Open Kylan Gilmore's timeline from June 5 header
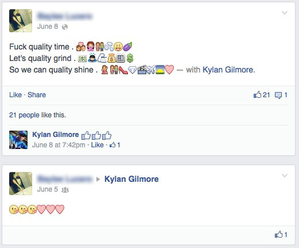 click(x=131, y=179)
